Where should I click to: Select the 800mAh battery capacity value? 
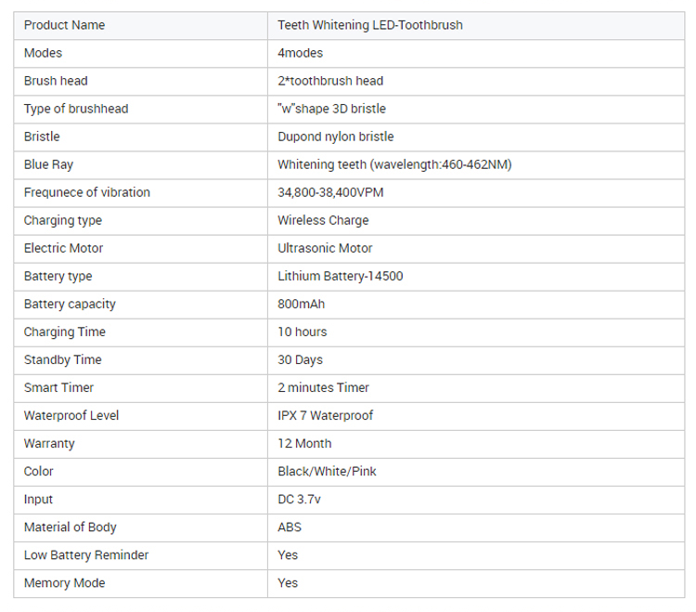[x=302, y=305]
